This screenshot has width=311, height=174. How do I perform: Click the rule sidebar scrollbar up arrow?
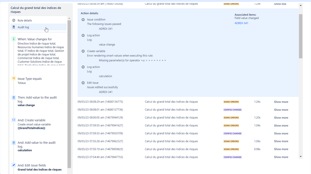69,18
